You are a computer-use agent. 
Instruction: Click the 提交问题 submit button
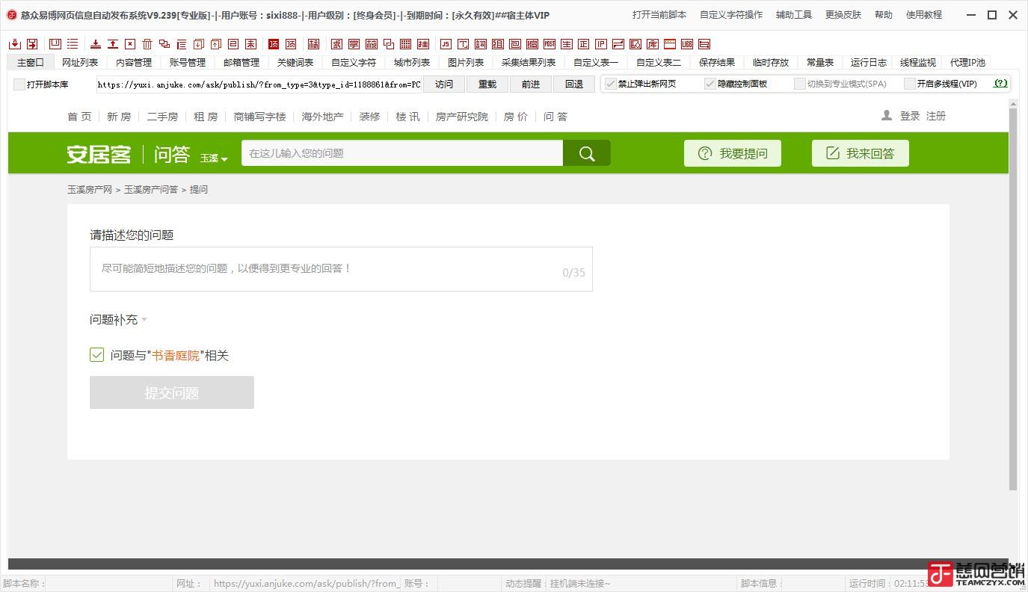[x=172, y=392]
